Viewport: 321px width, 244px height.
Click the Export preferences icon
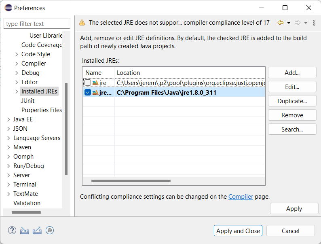click(x=37, y=231)
